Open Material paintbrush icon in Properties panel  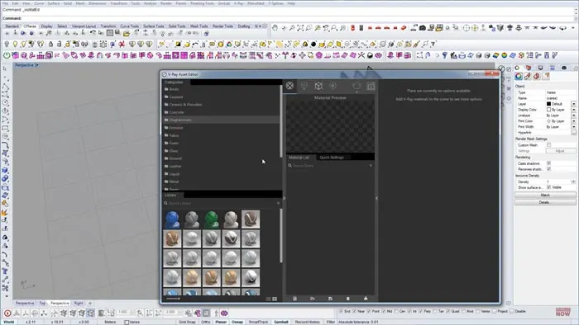[528, 76]
